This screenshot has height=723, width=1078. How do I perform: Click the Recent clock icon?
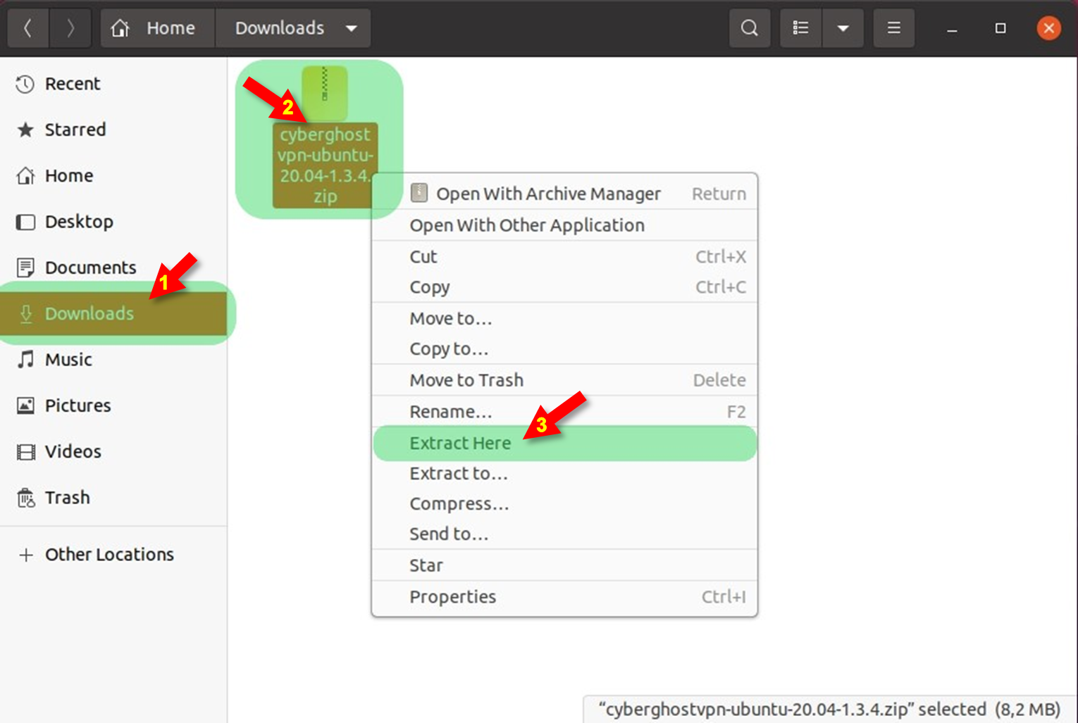point(25,84)
